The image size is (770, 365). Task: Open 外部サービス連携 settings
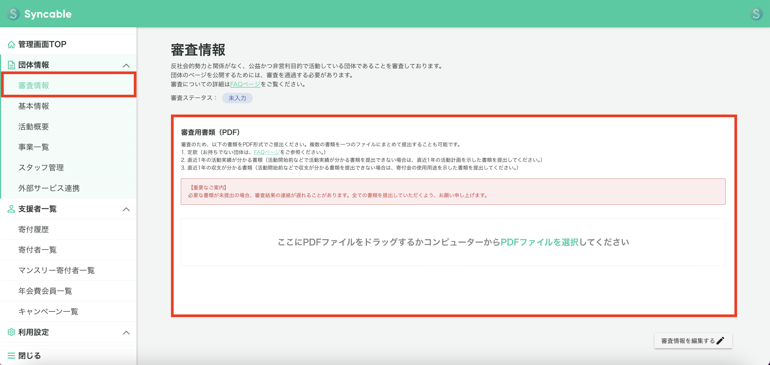point(49,188)
